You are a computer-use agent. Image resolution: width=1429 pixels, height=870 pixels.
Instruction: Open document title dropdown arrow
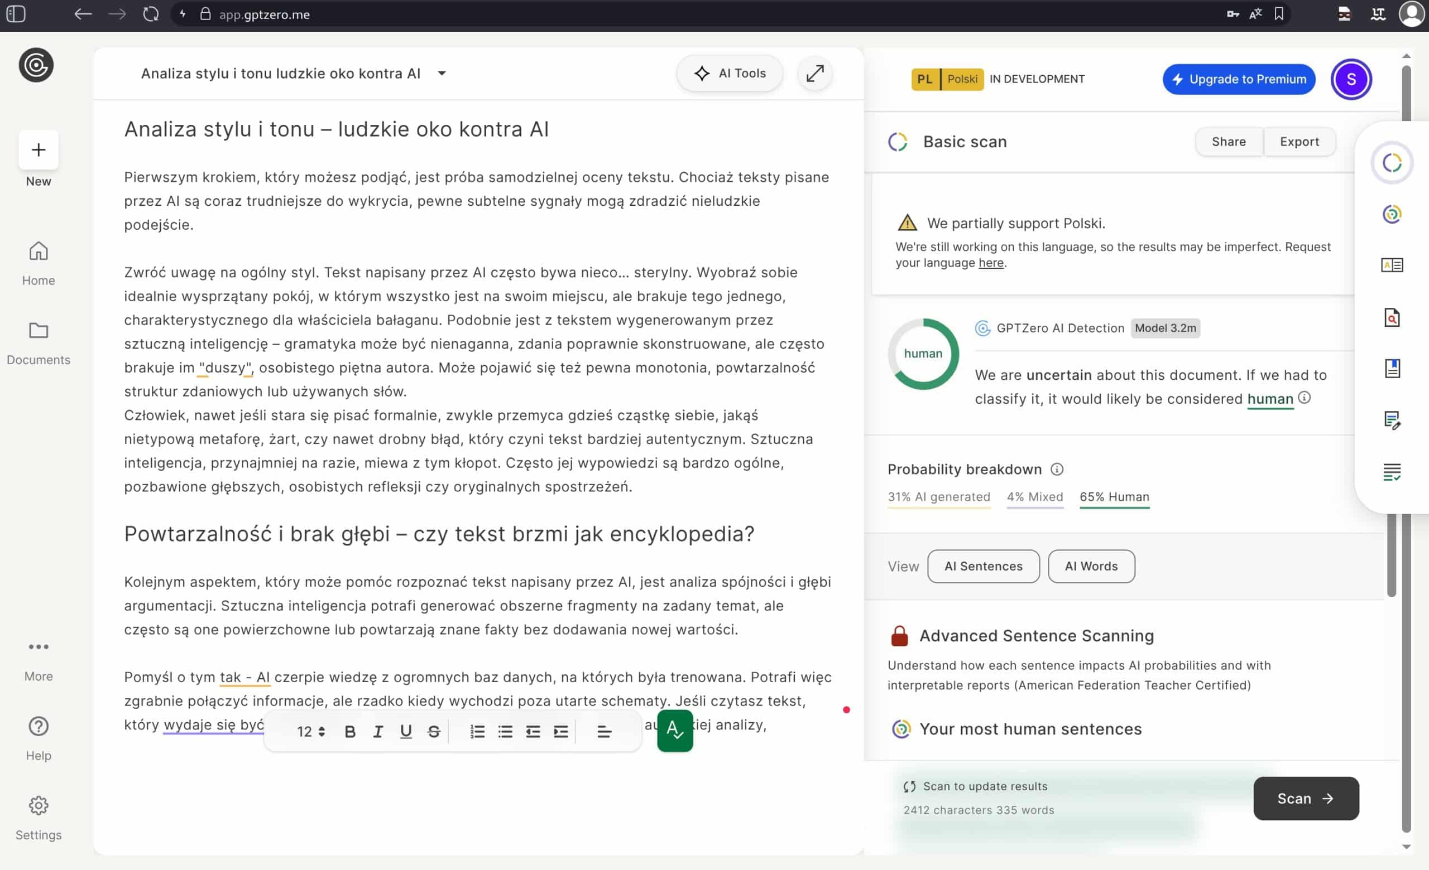tap(442, 74)
